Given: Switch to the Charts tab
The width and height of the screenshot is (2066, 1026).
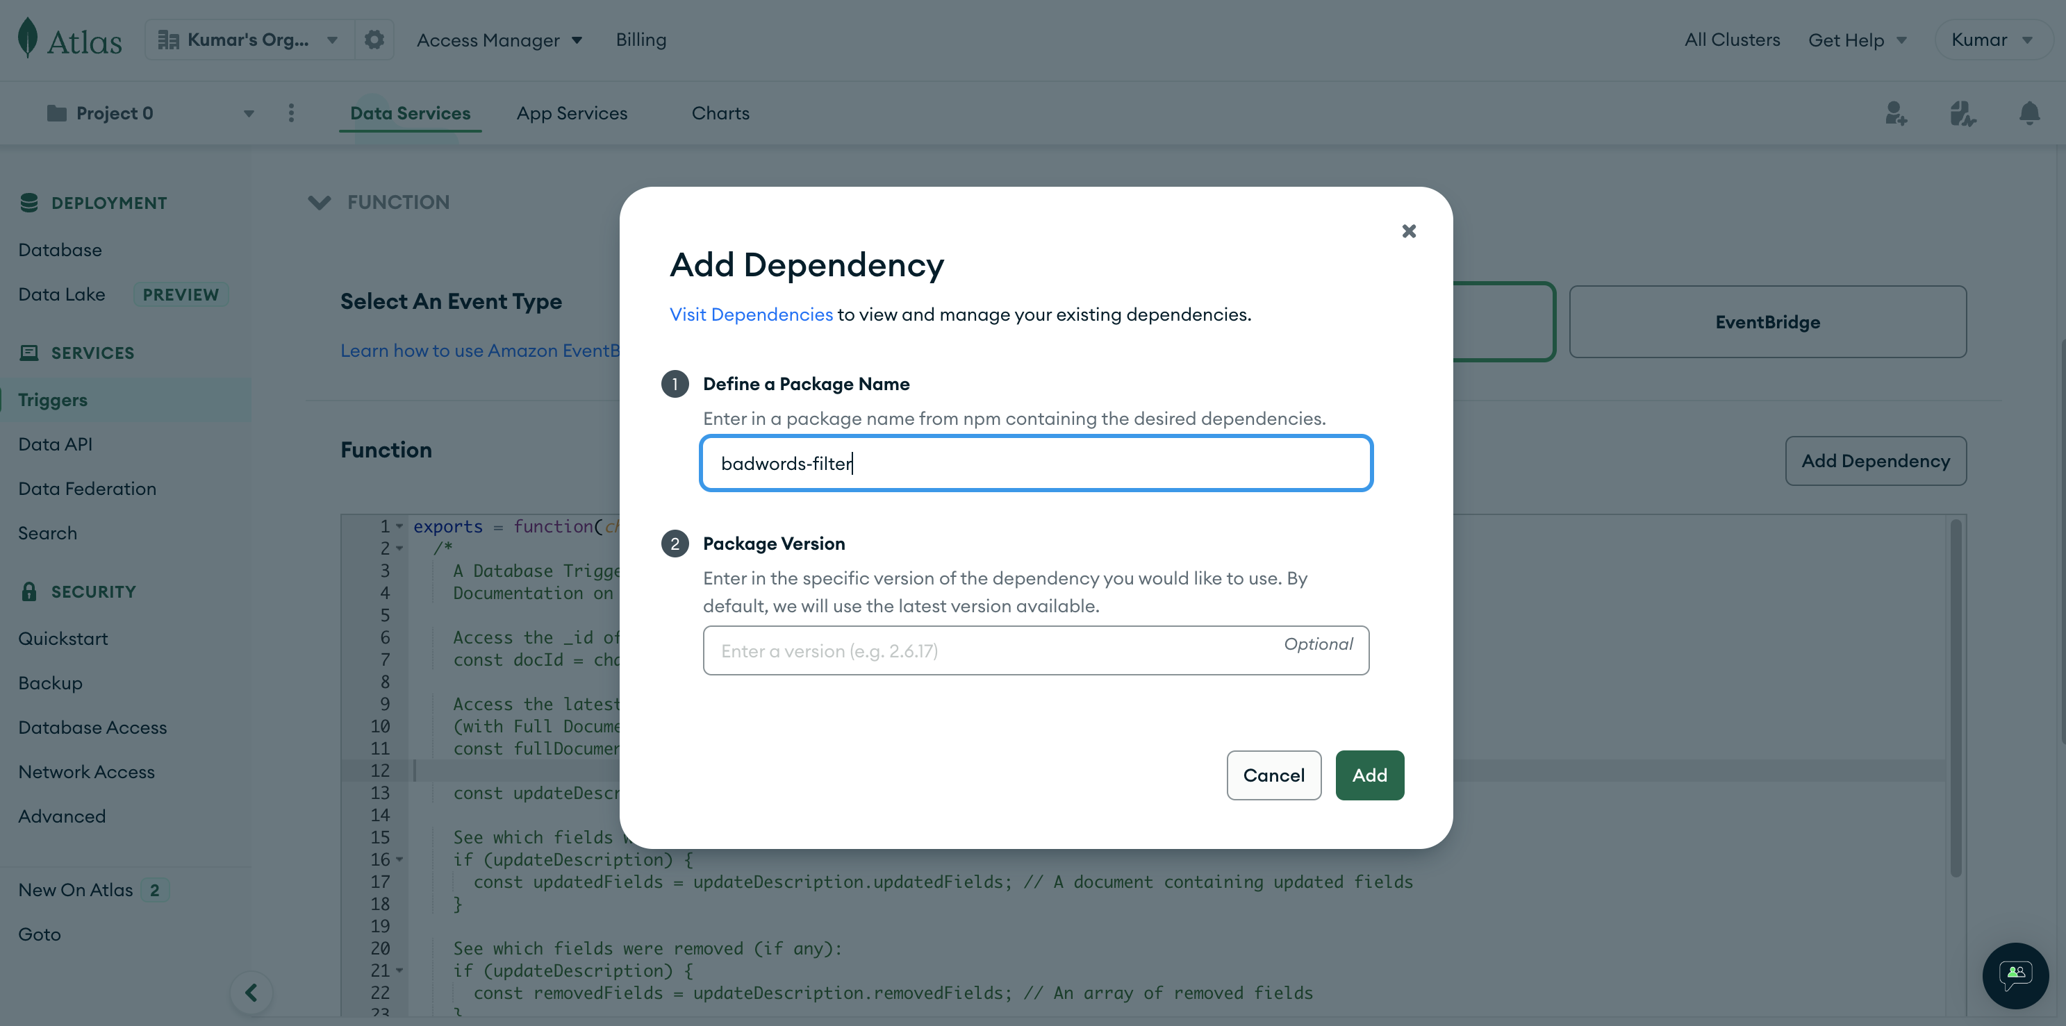Looking at the screenshot, I should (x=720, y=113).
